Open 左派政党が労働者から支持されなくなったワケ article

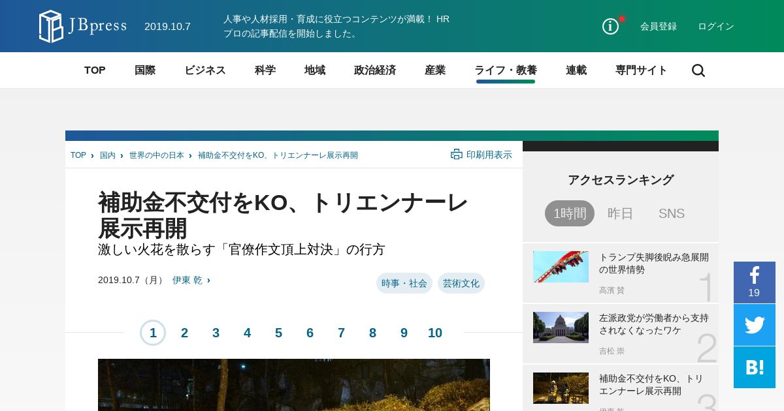click(654, 324)
